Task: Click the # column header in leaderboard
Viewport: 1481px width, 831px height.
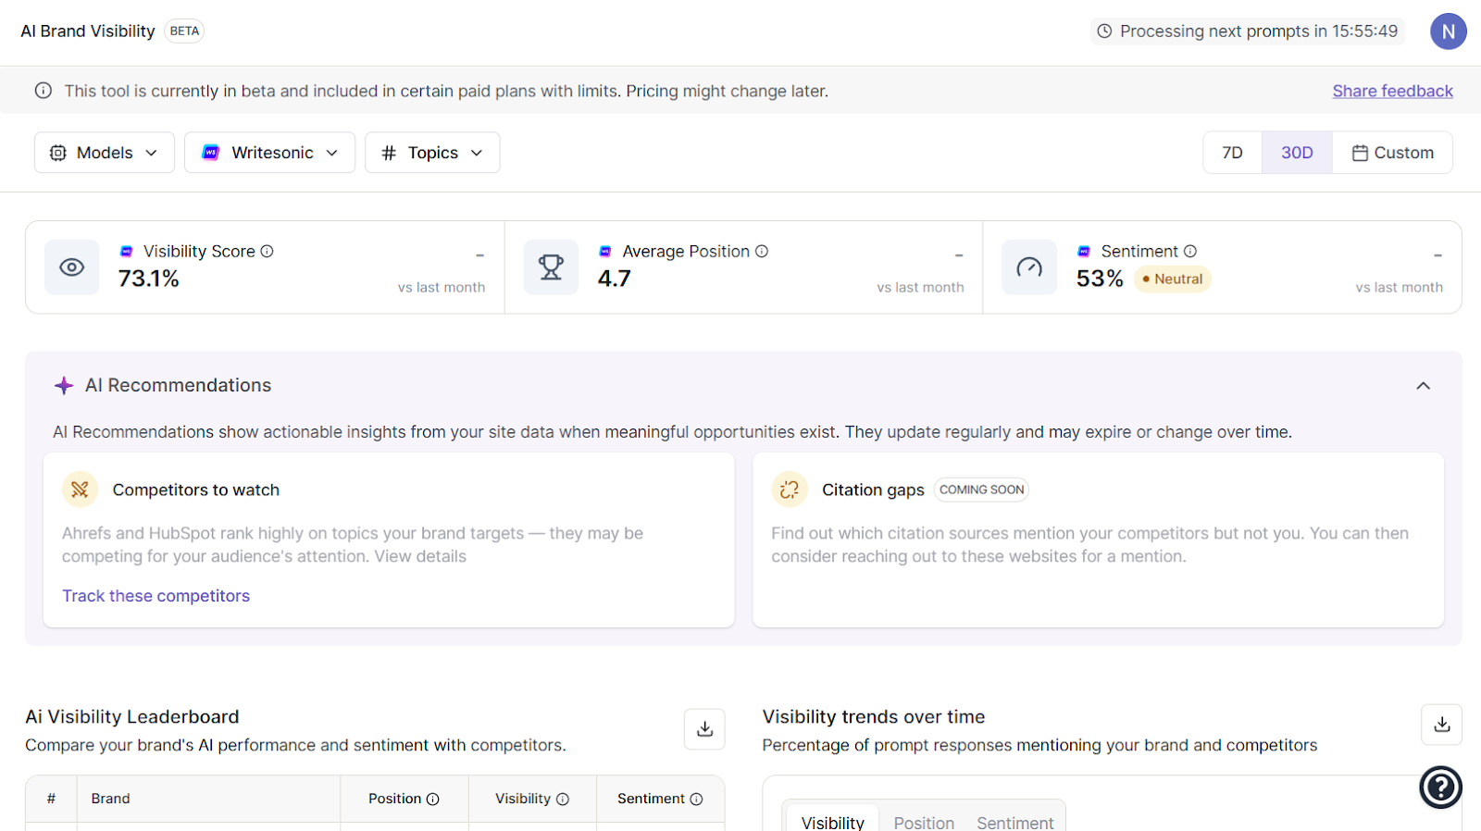Action: pyautogui.click(x=51, y=799)
